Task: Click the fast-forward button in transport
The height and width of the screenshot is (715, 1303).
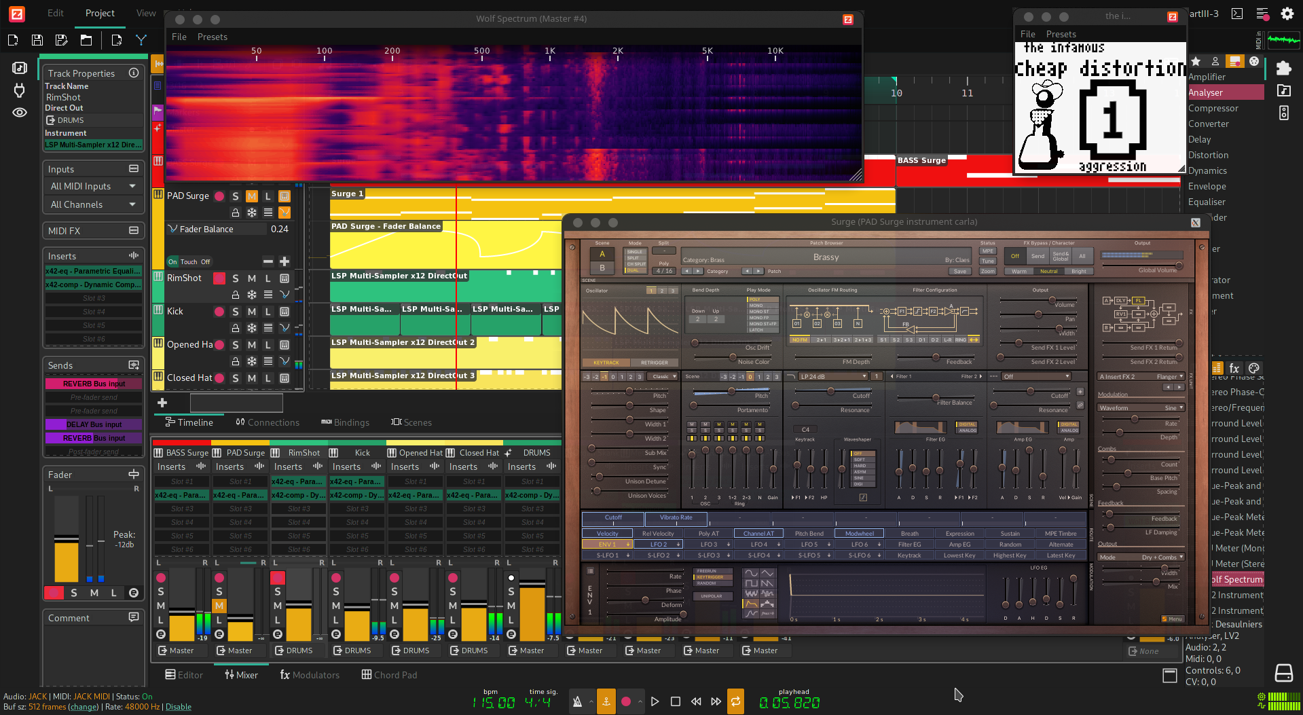Action: point(716,701)
